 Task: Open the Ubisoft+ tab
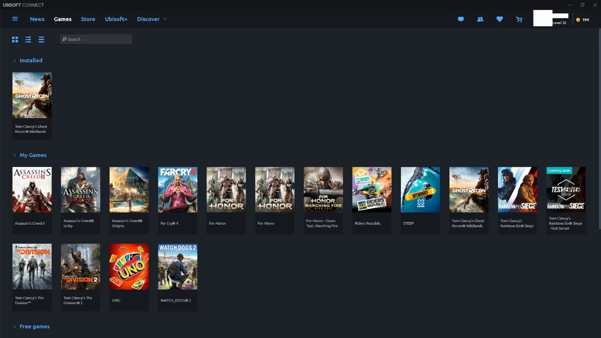tap(116, 19)
